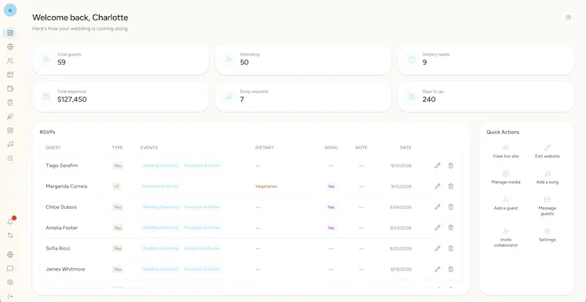
Task: Open the Total expenses stat card
Action: pos(120,97)
